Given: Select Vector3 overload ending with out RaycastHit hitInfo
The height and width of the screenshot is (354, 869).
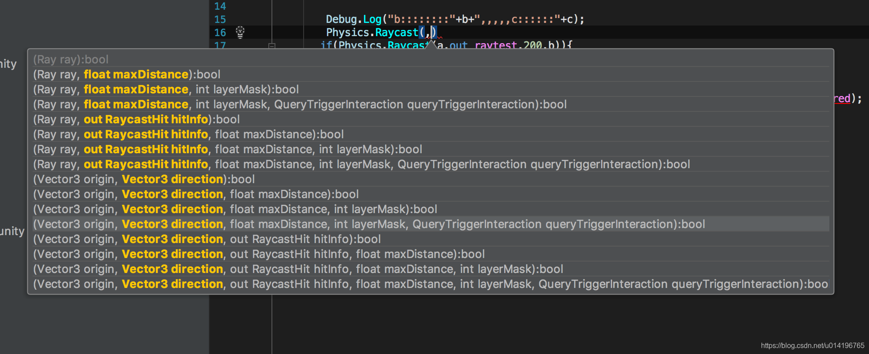Looking at the screenshot, I should (431, 239).
